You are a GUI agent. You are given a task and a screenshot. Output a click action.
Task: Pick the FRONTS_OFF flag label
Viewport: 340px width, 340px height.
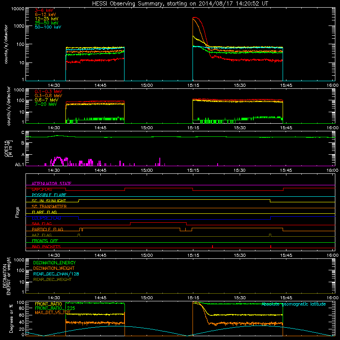(45, 241)
